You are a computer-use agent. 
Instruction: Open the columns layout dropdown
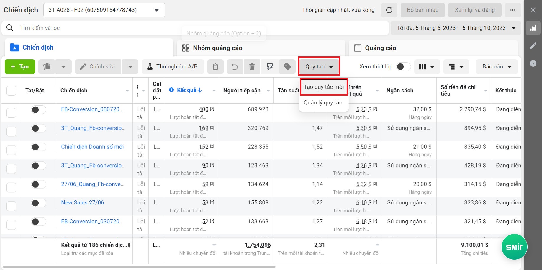pyautogui.click(x=427, y=67)
